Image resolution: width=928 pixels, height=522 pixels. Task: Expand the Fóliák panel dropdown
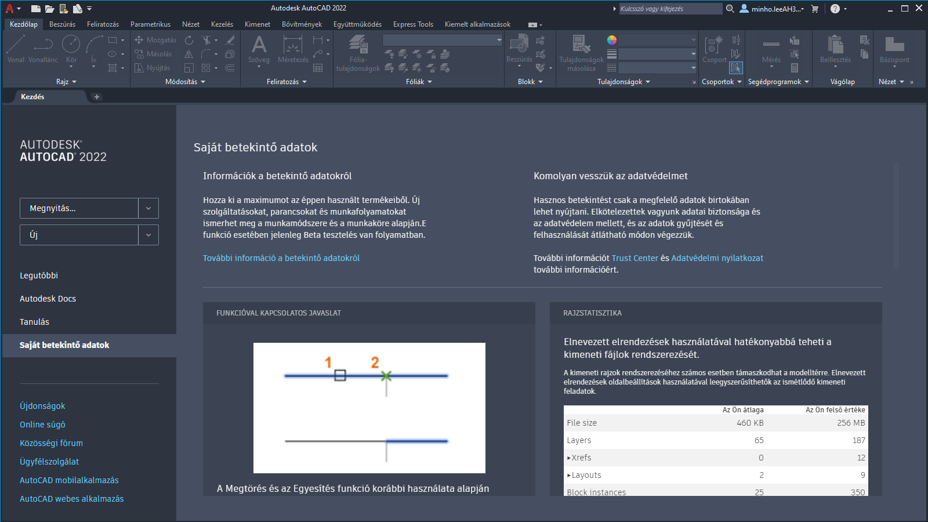419,82
